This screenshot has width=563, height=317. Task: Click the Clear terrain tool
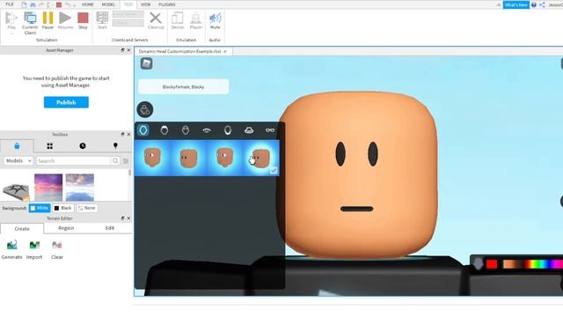tap(56, 249)
